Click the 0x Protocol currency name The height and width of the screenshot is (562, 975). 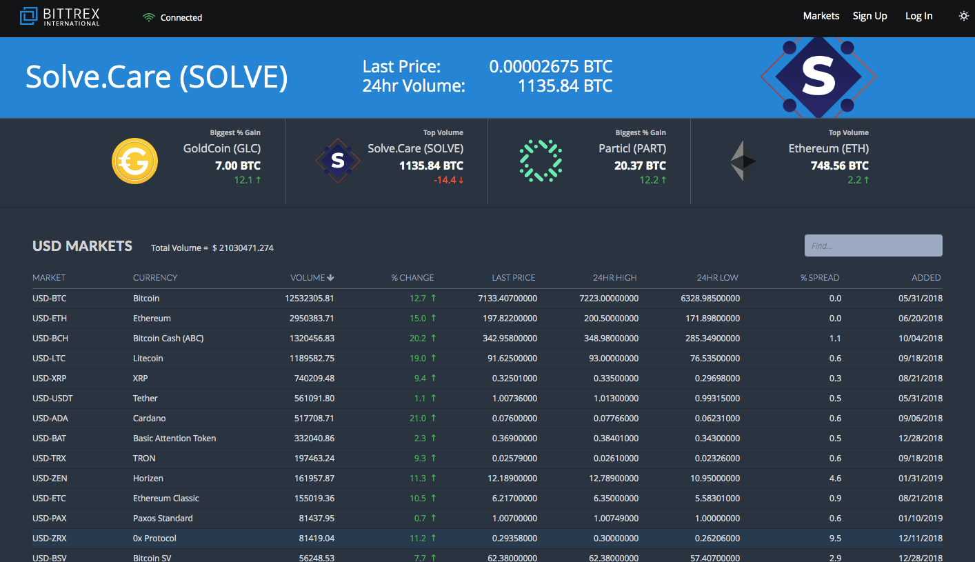(155, 539)
